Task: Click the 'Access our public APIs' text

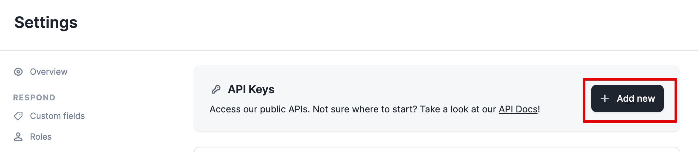Action: pyautogui.click(x=259, y=109)
